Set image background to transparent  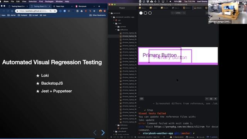pyautogui.click(x=150, y=13)
